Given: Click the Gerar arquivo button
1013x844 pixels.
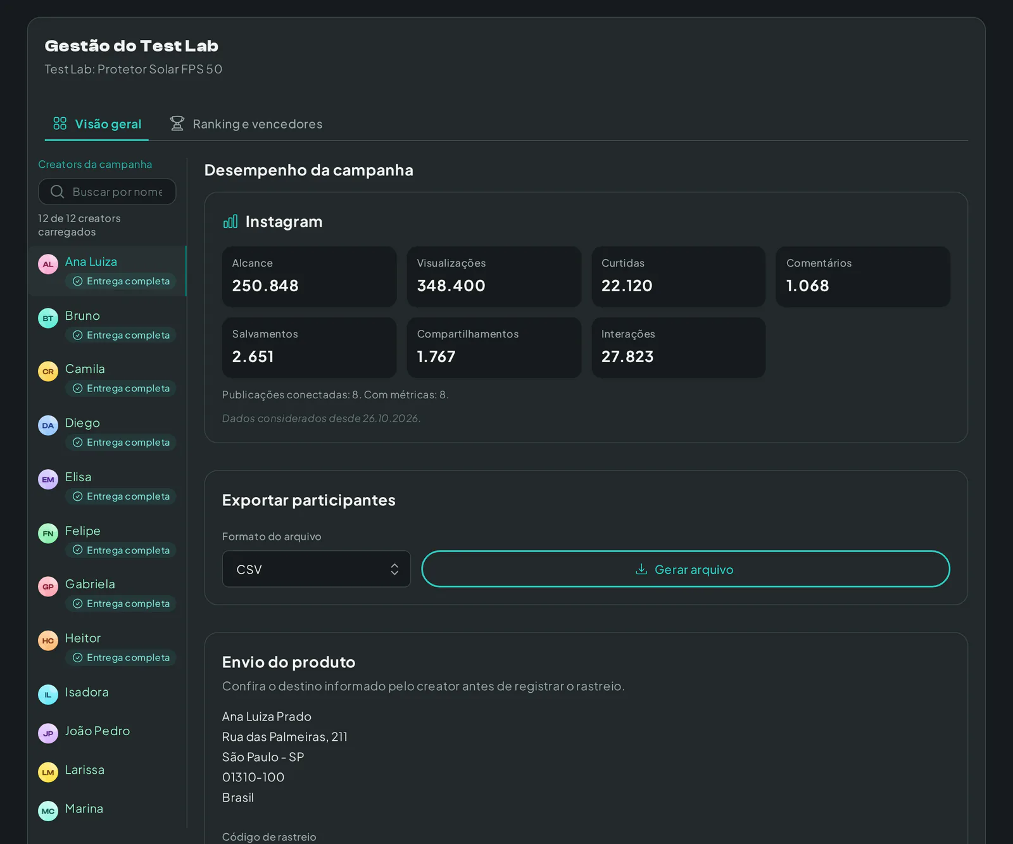Looking at the screenshot, I should click(686, 569).
